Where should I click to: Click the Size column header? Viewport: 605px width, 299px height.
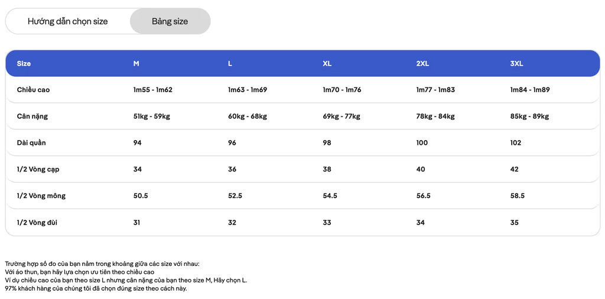click(24, 64)
